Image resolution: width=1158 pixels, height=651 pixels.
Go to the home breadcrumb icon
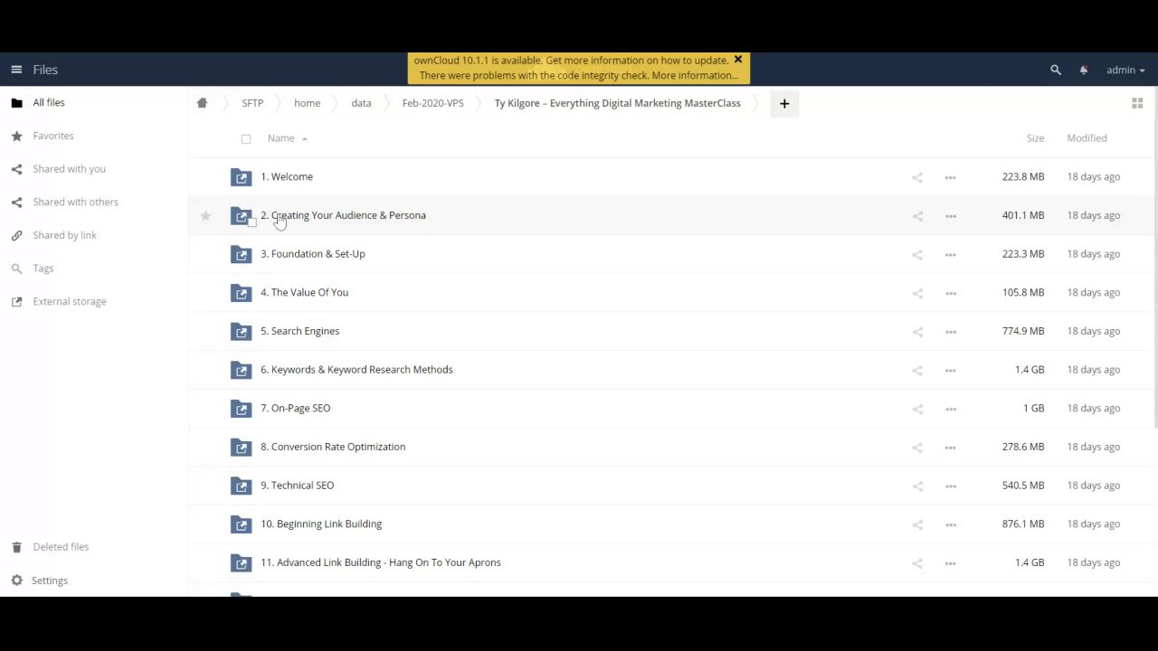point(202,103)
